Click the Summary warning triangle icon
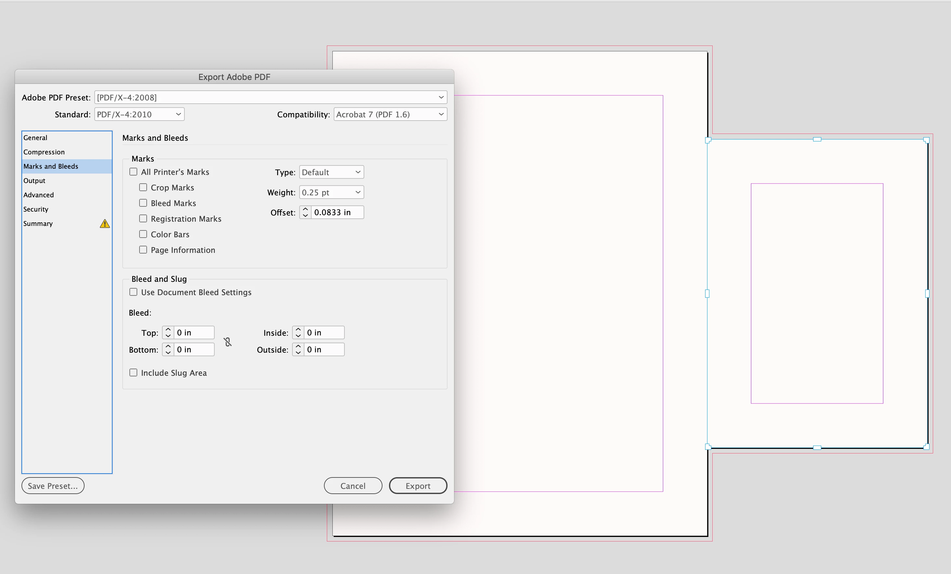 pyautogui.click(x=105, y=224)
